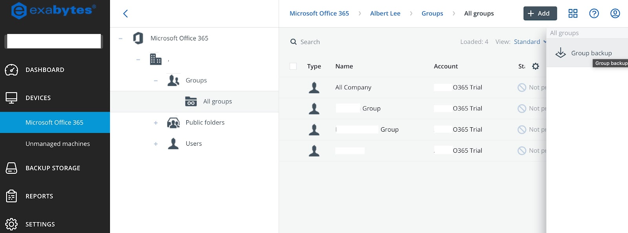Tick the select-all checkbox in table header
The image size is (628, 233).
(x=293, y=66)
